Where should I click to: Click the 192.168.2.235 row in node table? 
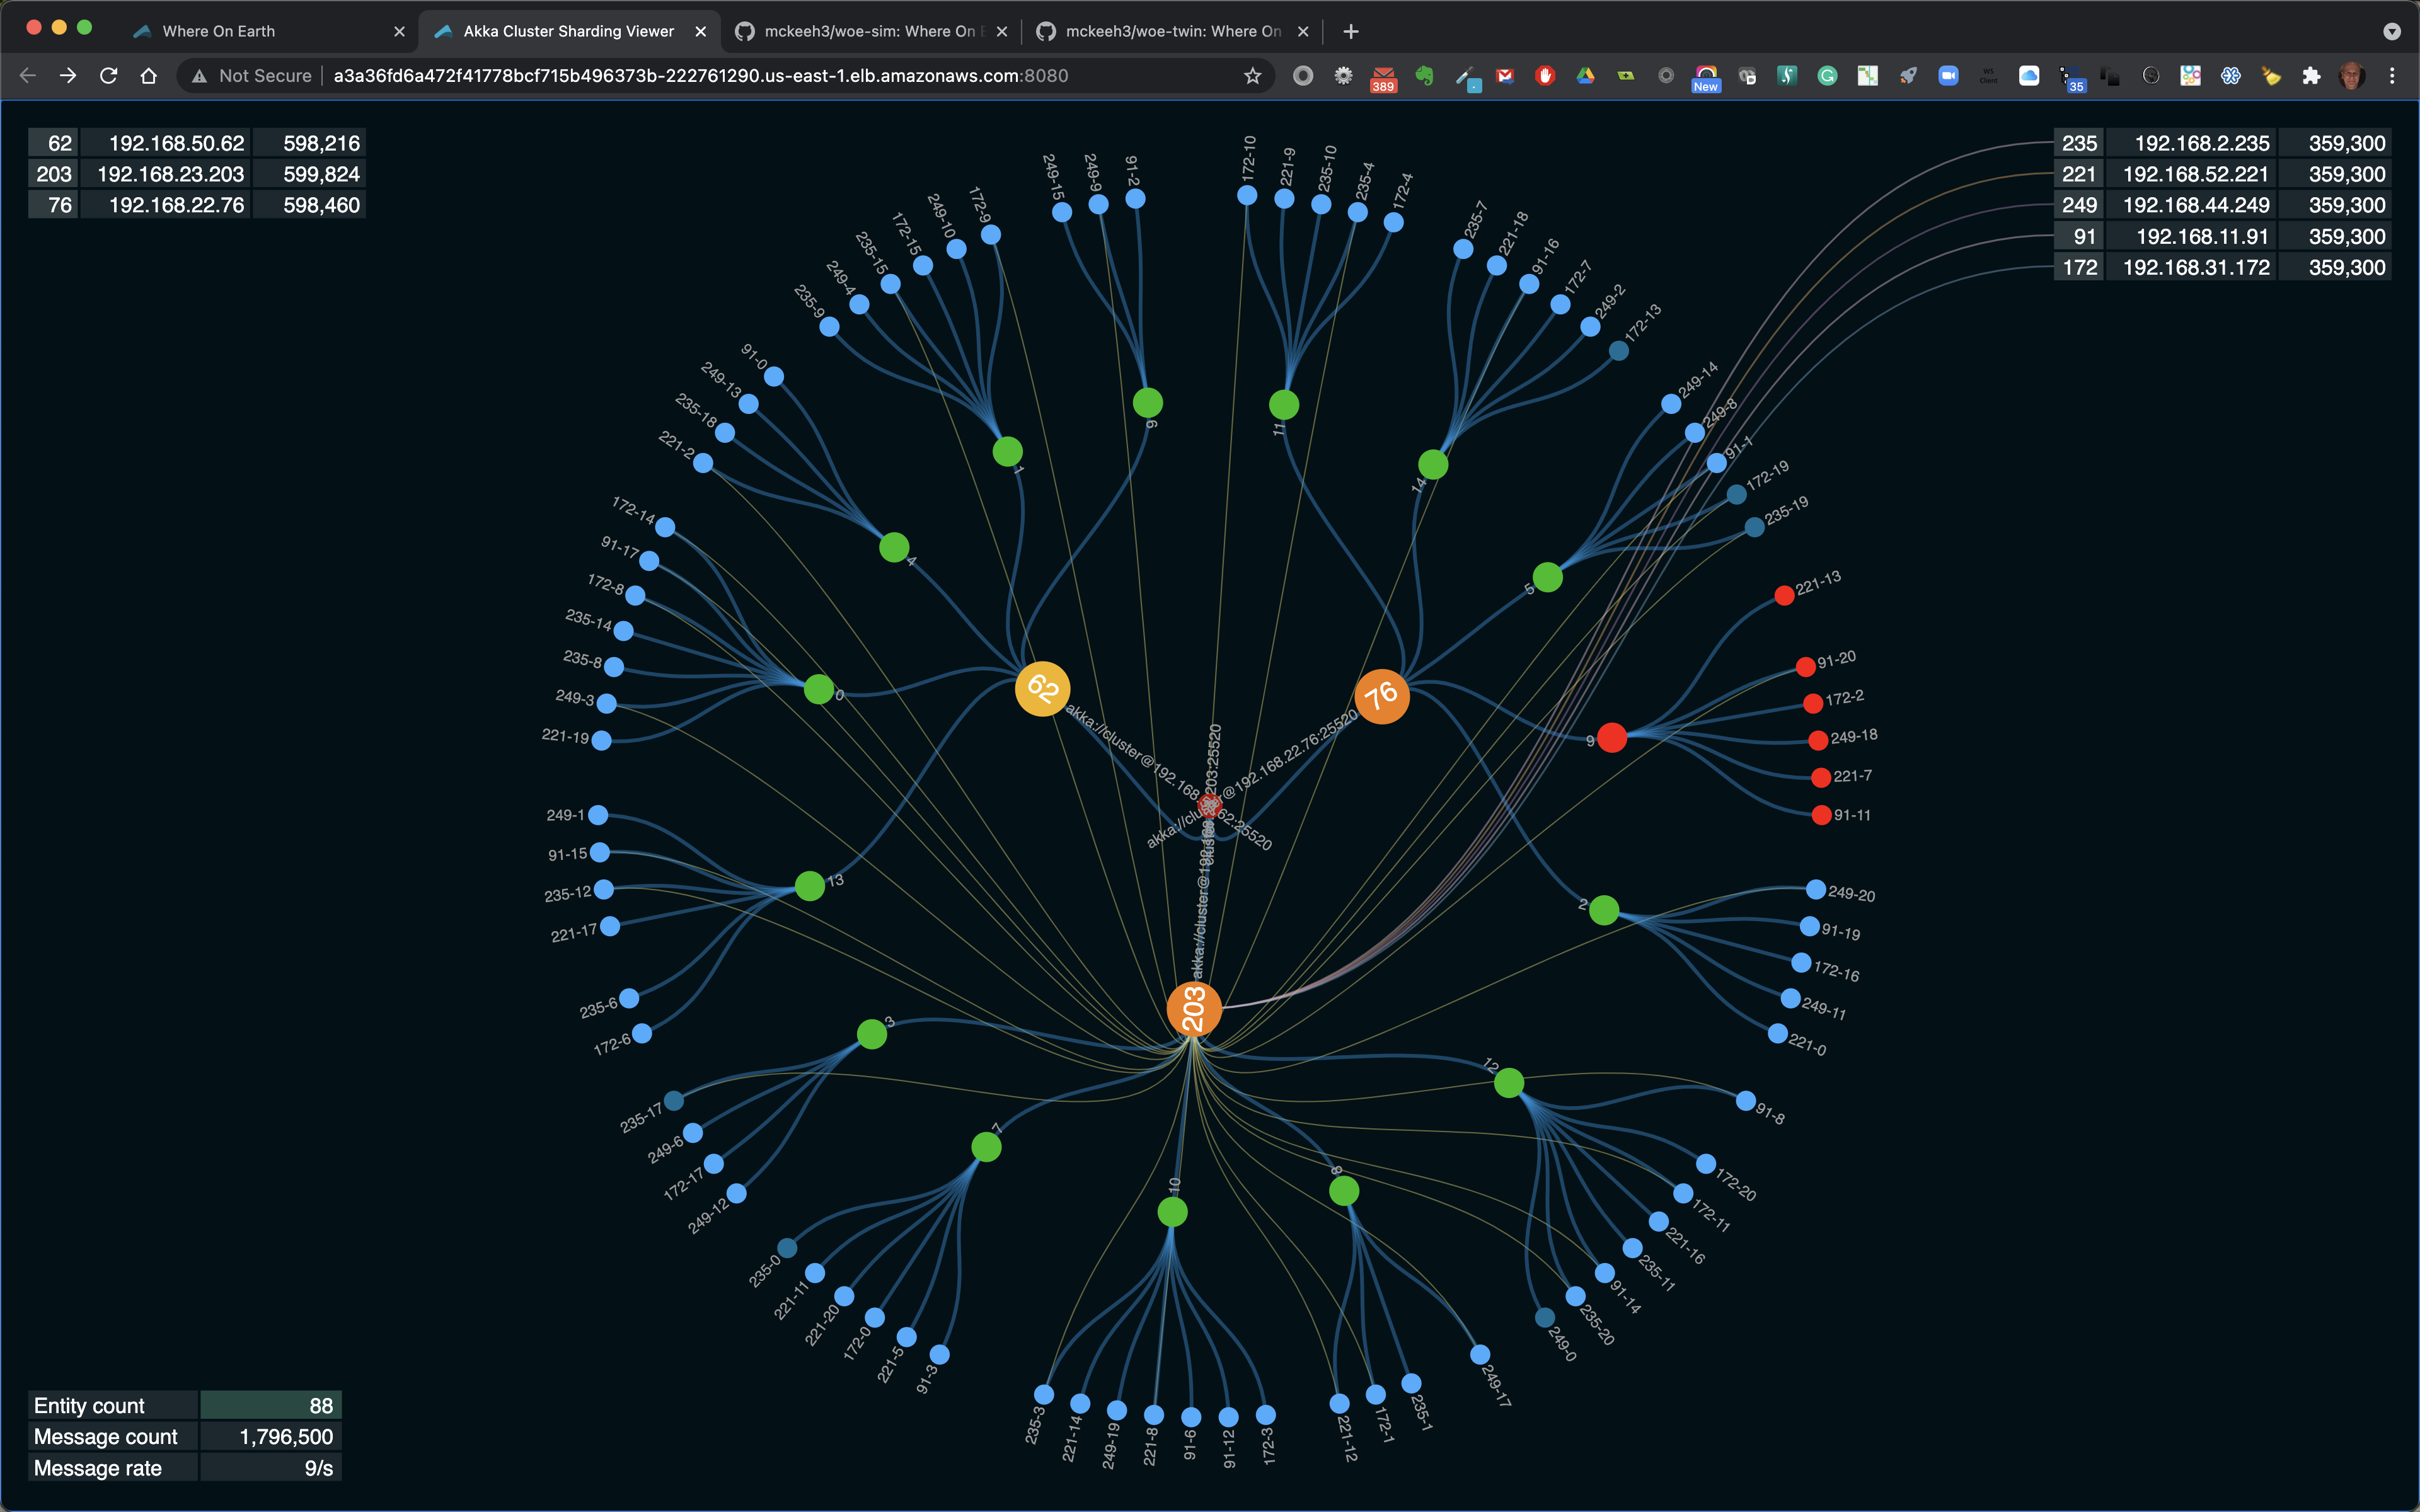pyautogui.click(x=2201, y=143)
